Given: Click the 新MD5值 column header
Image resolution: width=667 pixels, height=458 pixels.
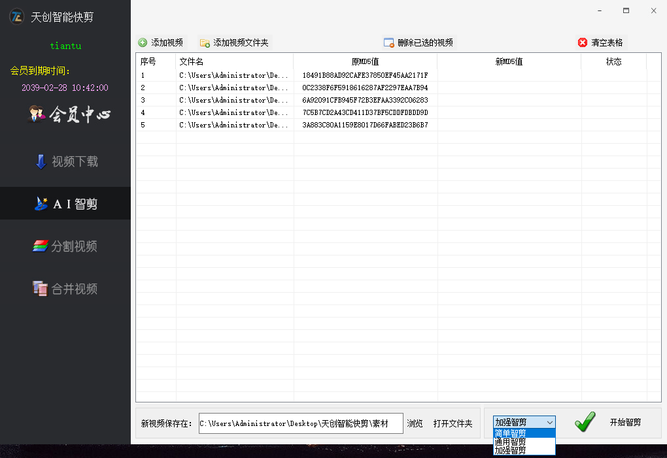Looking at the screenshot, I should (509, 61).
